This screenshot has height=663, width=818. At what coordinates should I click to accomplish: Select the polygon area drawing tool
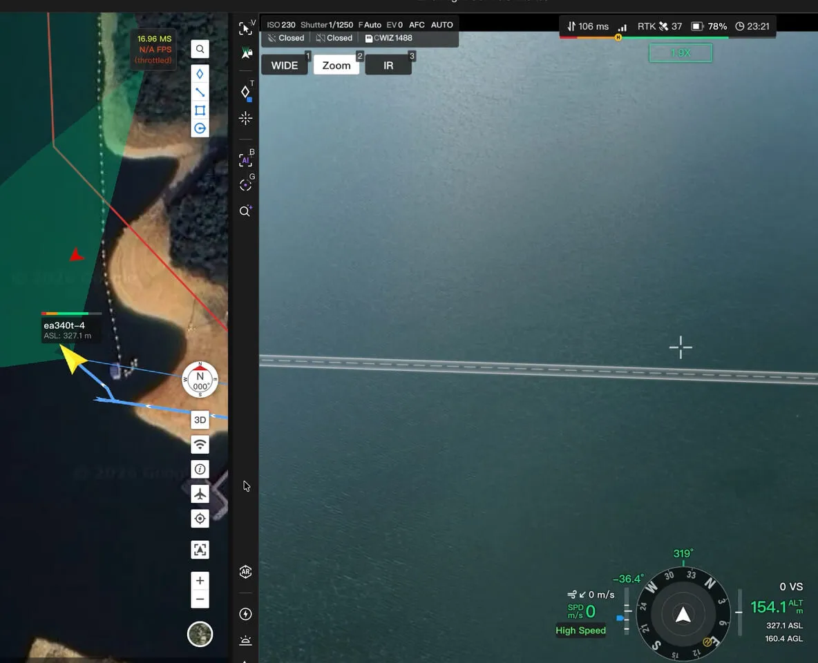tap(200, 110)
